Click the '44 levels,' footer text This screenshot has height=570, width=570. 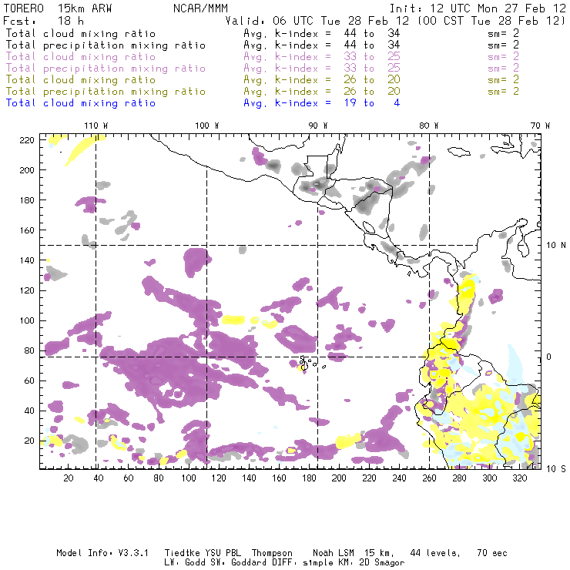tap(435, 553)
